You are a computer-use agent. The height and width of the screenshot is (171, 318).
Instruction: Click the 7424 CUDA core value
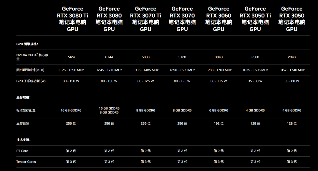(x=71, y=57)
